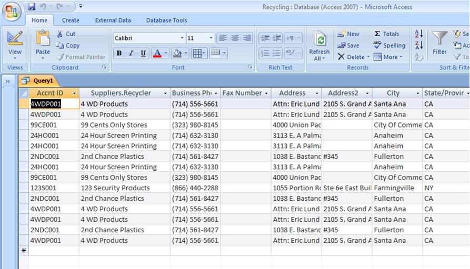Click the Office Button logo
The width and height of the screenshot is (470, 269).
point(12,12)
